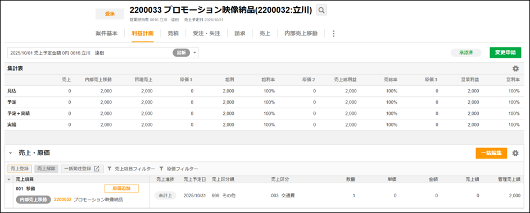The width and height of the screenshot is (530, 213).
Task: Click the 売上予定日 column header
Action: [x=194, y=179]
